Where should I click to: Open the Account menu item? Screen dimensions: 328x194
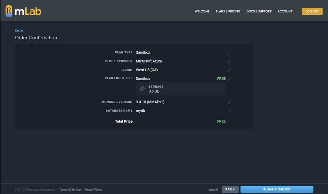[x=285, y=11]
